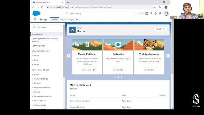This screenshot has width=204, height=115.
Task: Reload the page with refresh icon
Action: pyautogui.click(x=42, y=7)
